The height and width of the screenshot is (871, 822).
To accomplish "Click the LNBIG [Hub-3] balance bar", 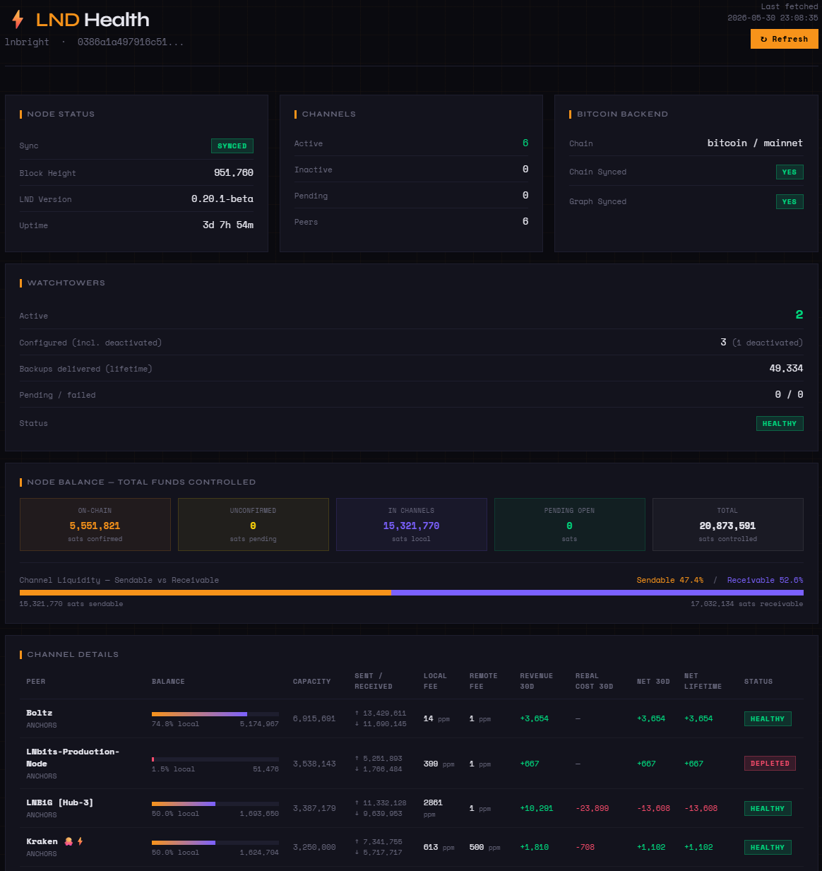I will coord(215,804).
